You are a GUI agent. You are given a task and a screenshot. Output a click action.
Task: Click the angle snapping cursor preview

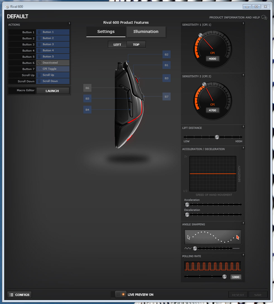(x=213, y=237)
